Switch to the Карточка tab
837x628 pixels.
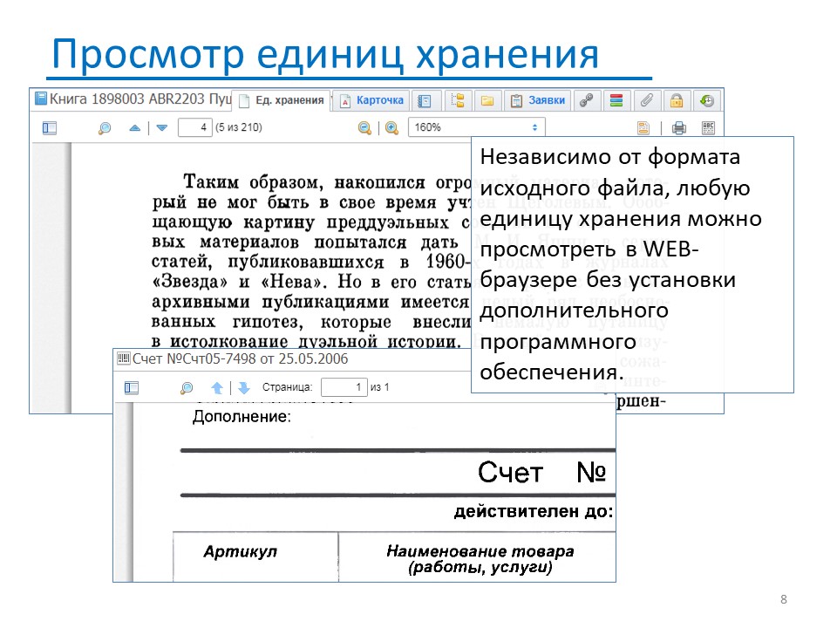(371, 100)
